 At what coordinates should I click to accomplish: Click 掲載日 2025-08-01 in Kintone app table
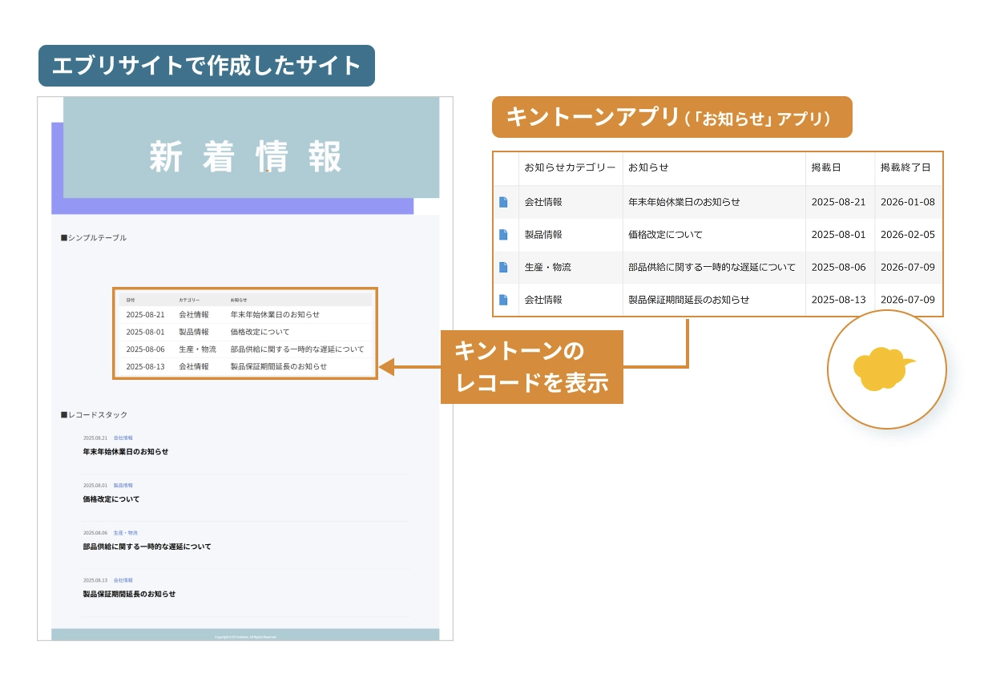coord(838,235)
